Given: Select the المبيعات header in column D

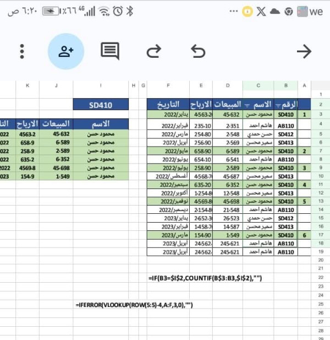Looking at the screenshot, I should coord(228,104).
